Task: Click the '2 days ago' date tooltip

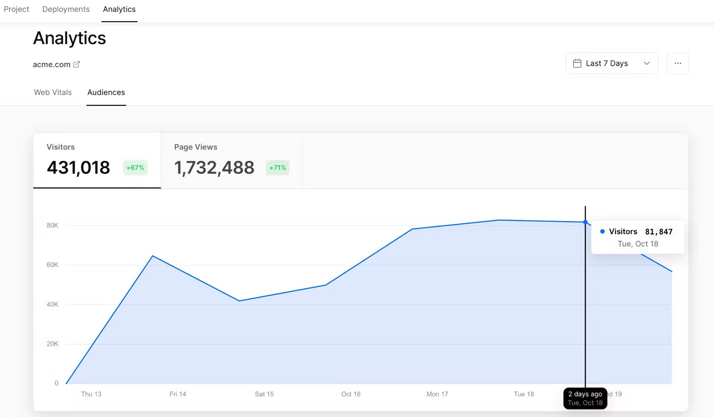Action: (585, 398)
